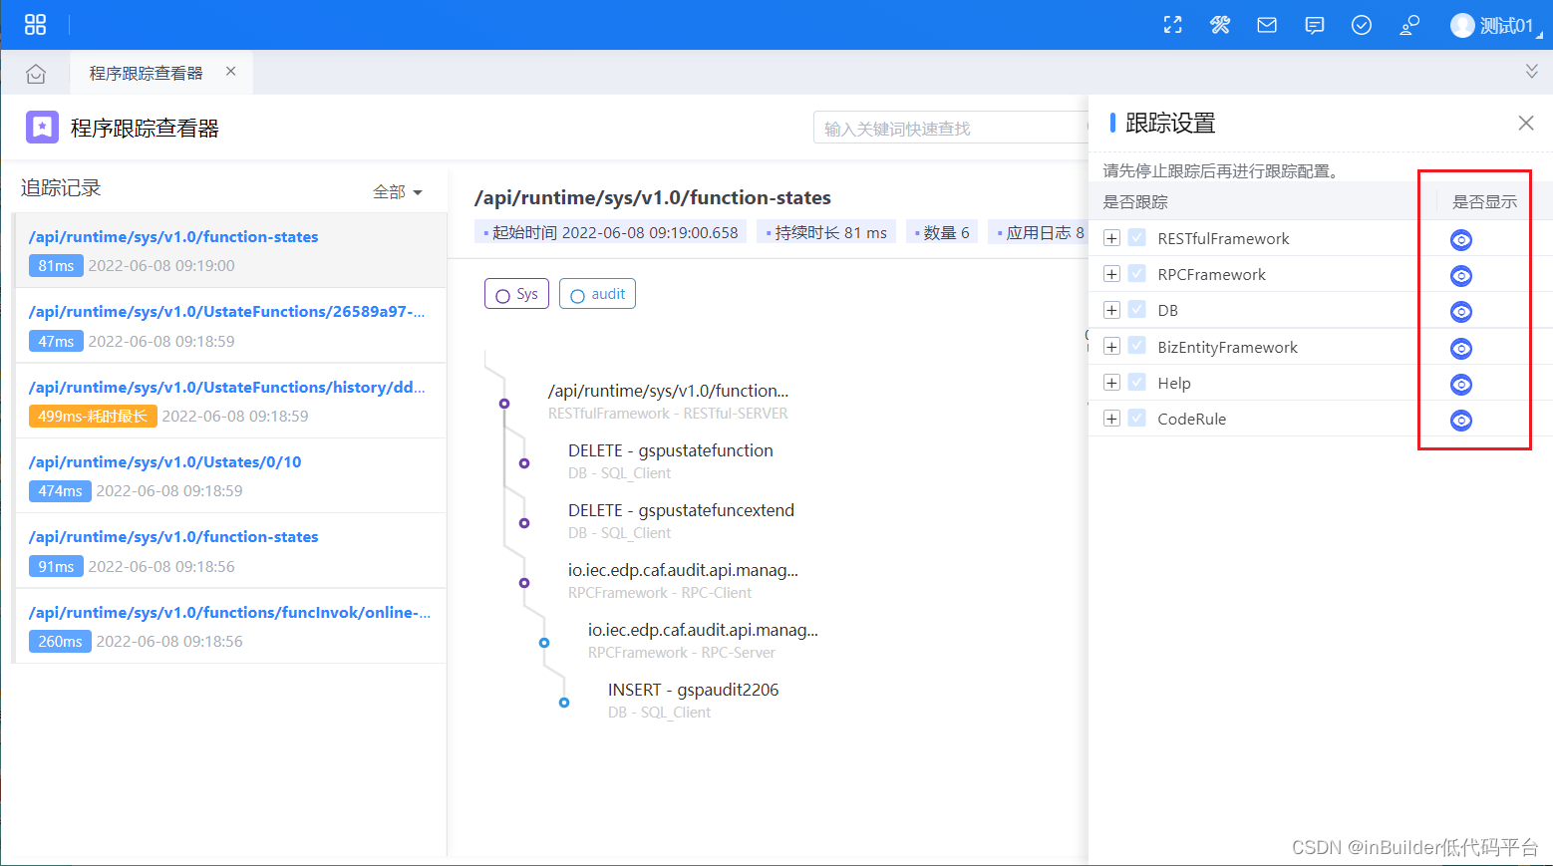Open the app grid menu icon
Viewport: 1553px width, 866px height.
point(36,25)
